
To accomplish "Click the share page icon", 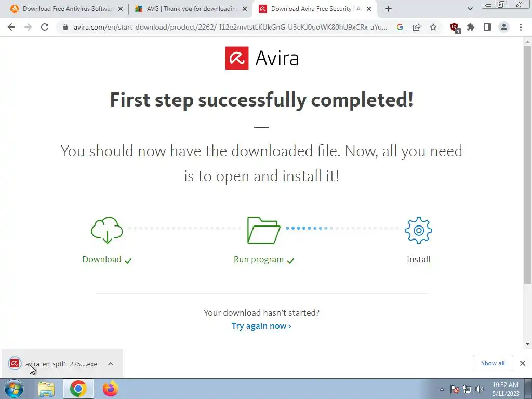I will 417,27.
